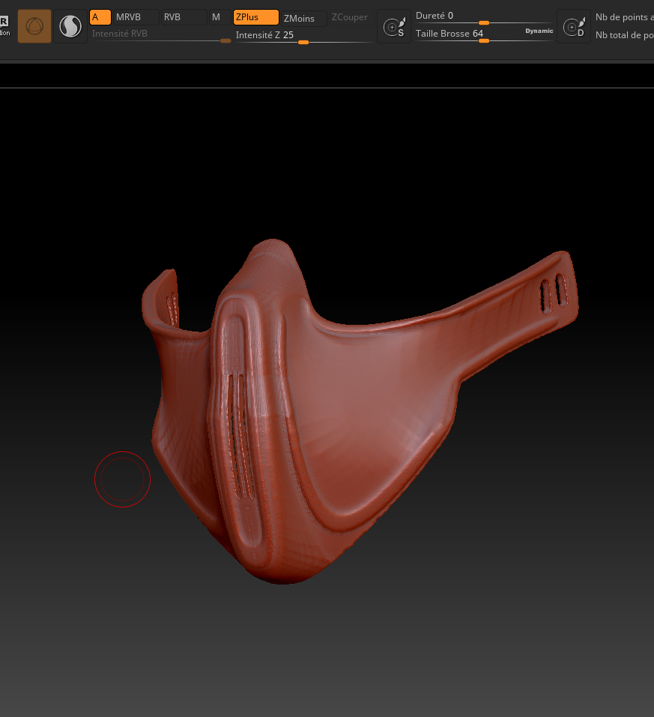Adjust the Intensité Z slider

303,43
